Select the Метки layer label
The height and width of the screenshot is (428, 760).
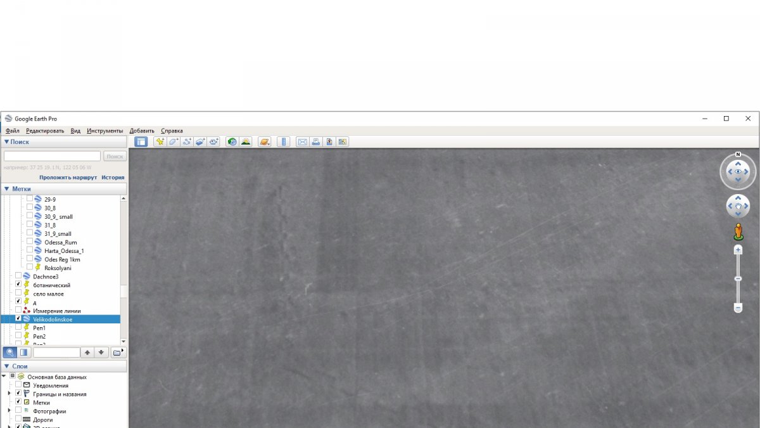(41, 402)
